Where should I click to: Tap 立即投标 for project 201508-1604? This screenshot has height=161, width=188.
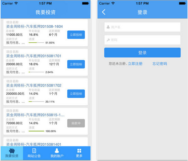click(x=76, y=35)
